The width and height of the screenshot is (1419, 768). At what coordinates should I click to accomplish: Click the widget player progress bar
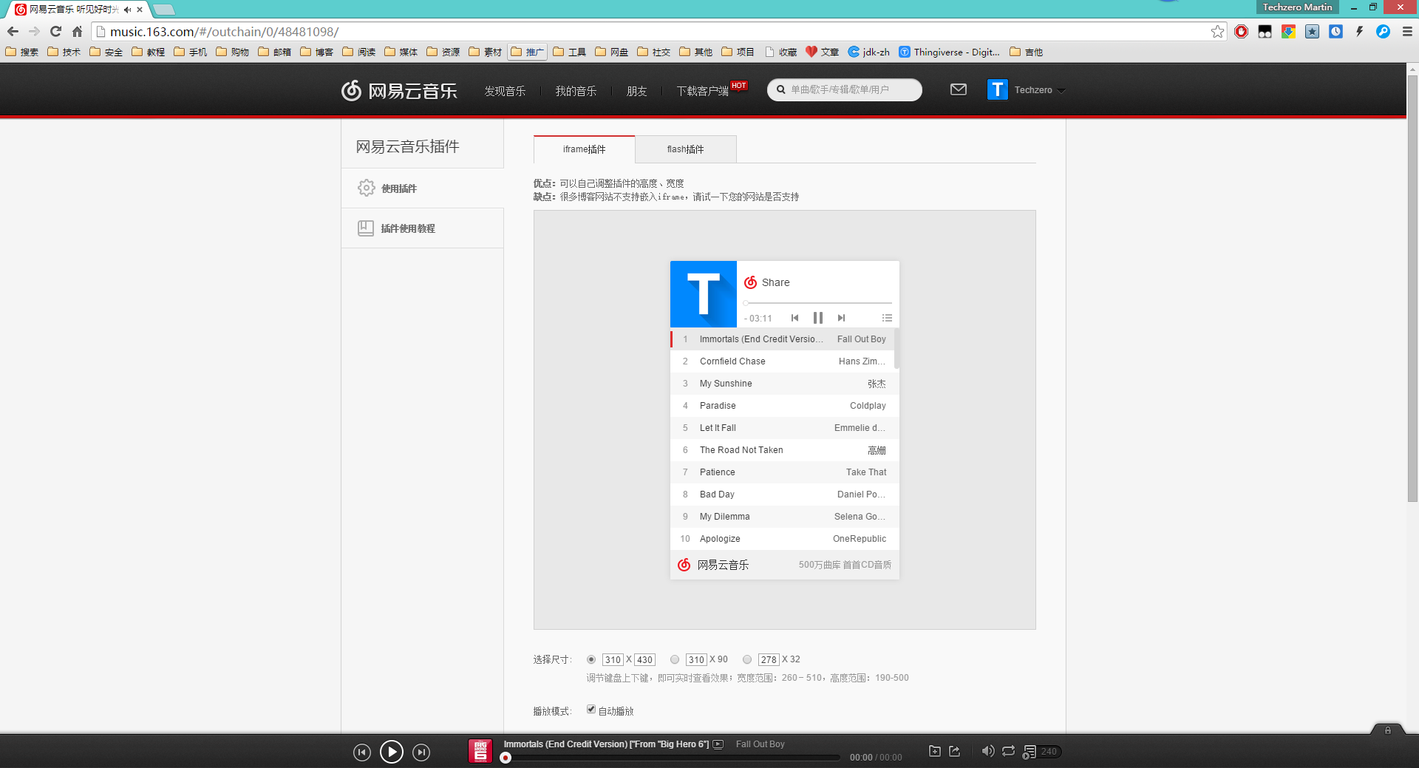click(x=818, y=302)
